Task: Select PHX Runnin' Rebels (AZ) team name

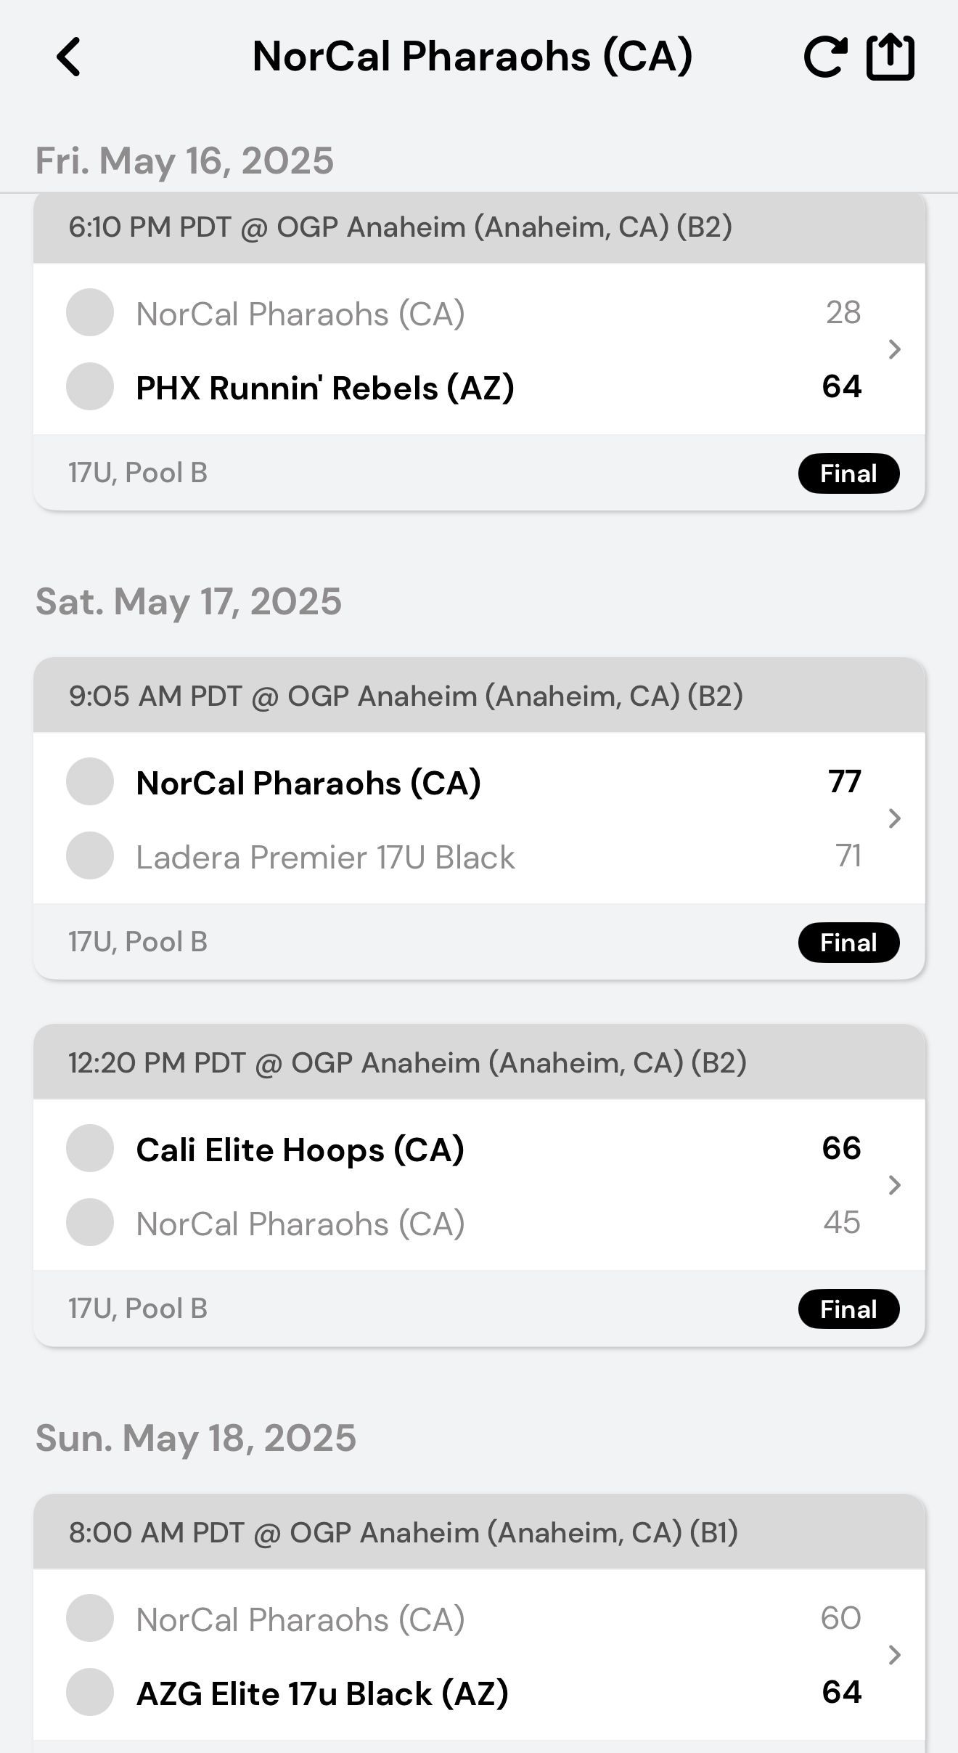Action: click(325, 388)
